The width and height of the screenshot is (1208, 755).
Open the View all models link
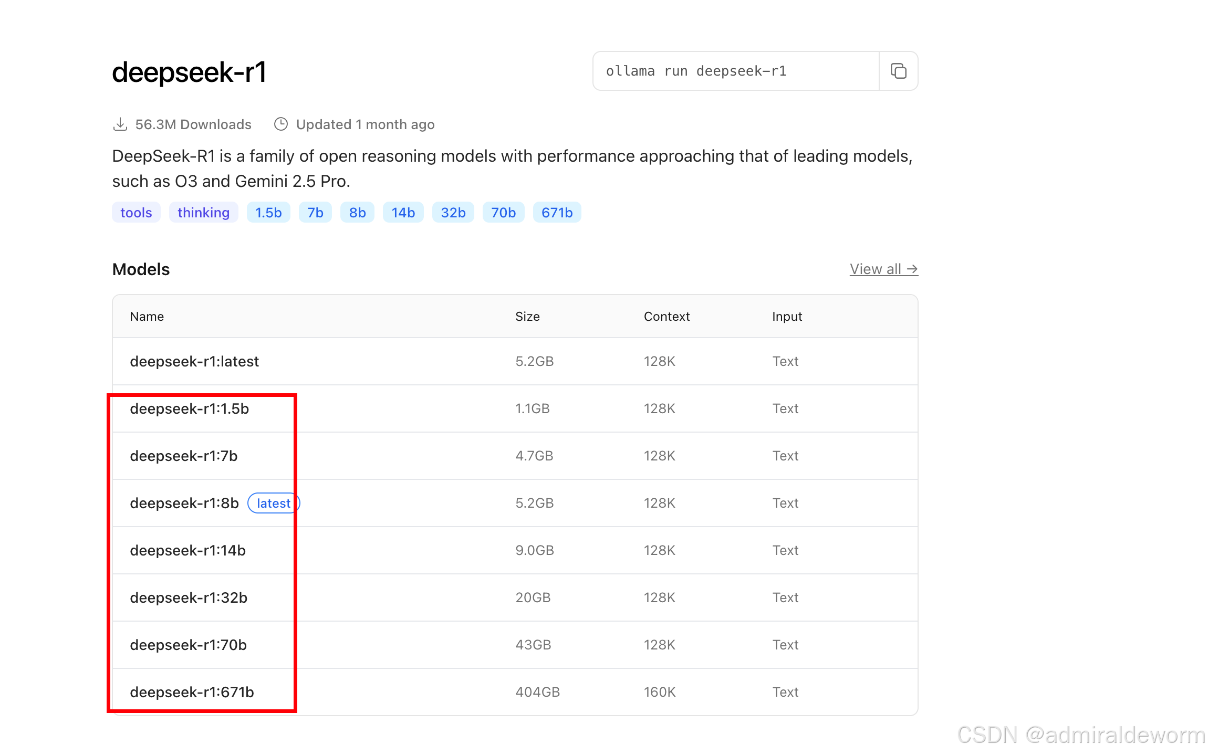883,269
